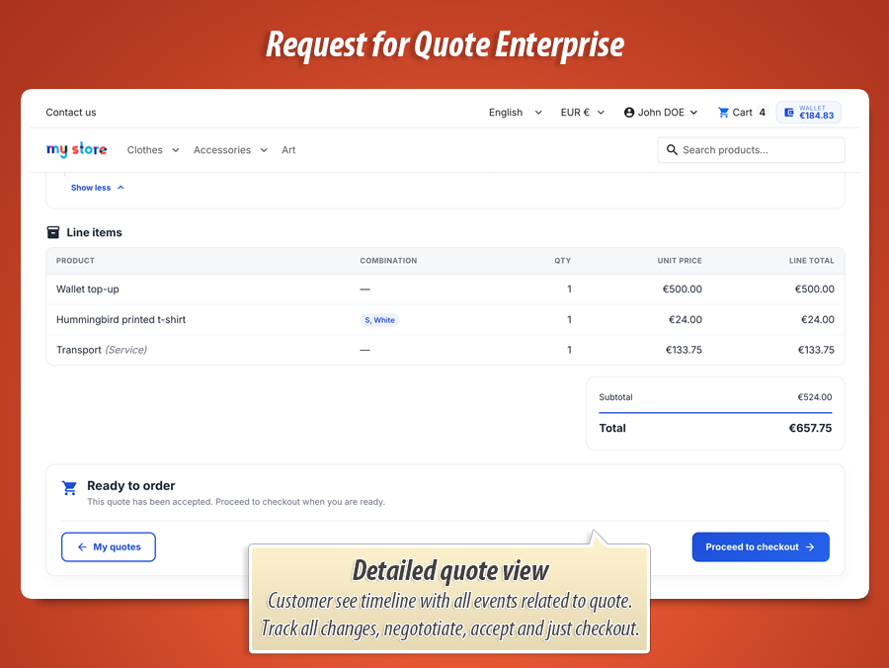The height and width of the screenshot is (668, 889).
Task: Click the €500.00 unit price cell
Action: pyautogui.click(x=682, y=290)
